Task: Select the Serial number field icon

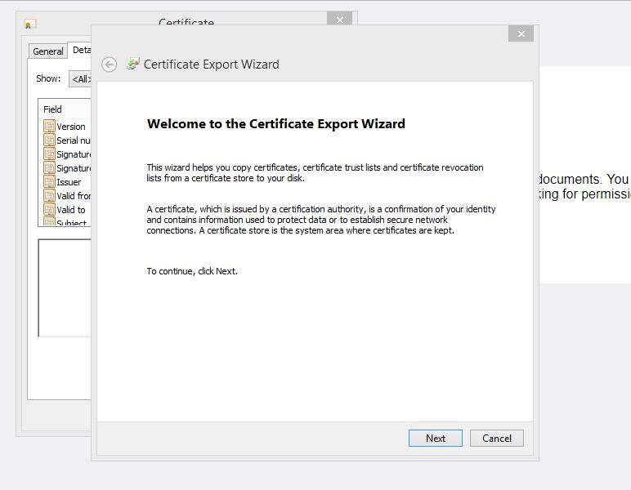Action: (49, 140)
